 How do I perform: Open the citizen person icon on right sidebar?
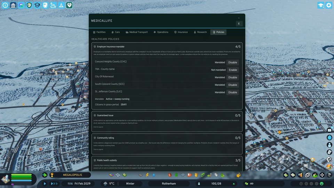[x=329, y=145]
